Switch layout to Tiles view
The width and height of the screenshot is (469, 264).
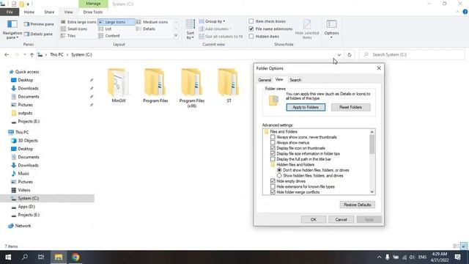click(68, 36)
